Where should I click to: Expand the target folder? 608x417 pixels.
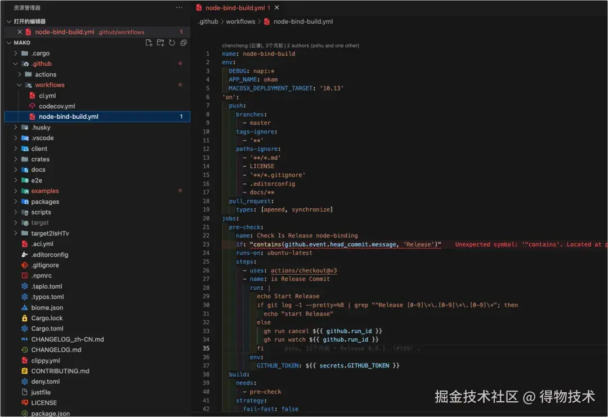16,222
